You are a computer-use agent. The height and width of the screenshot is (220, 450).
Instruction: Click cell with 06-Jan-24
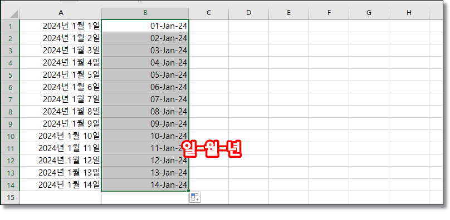click(x=145, y=87)
